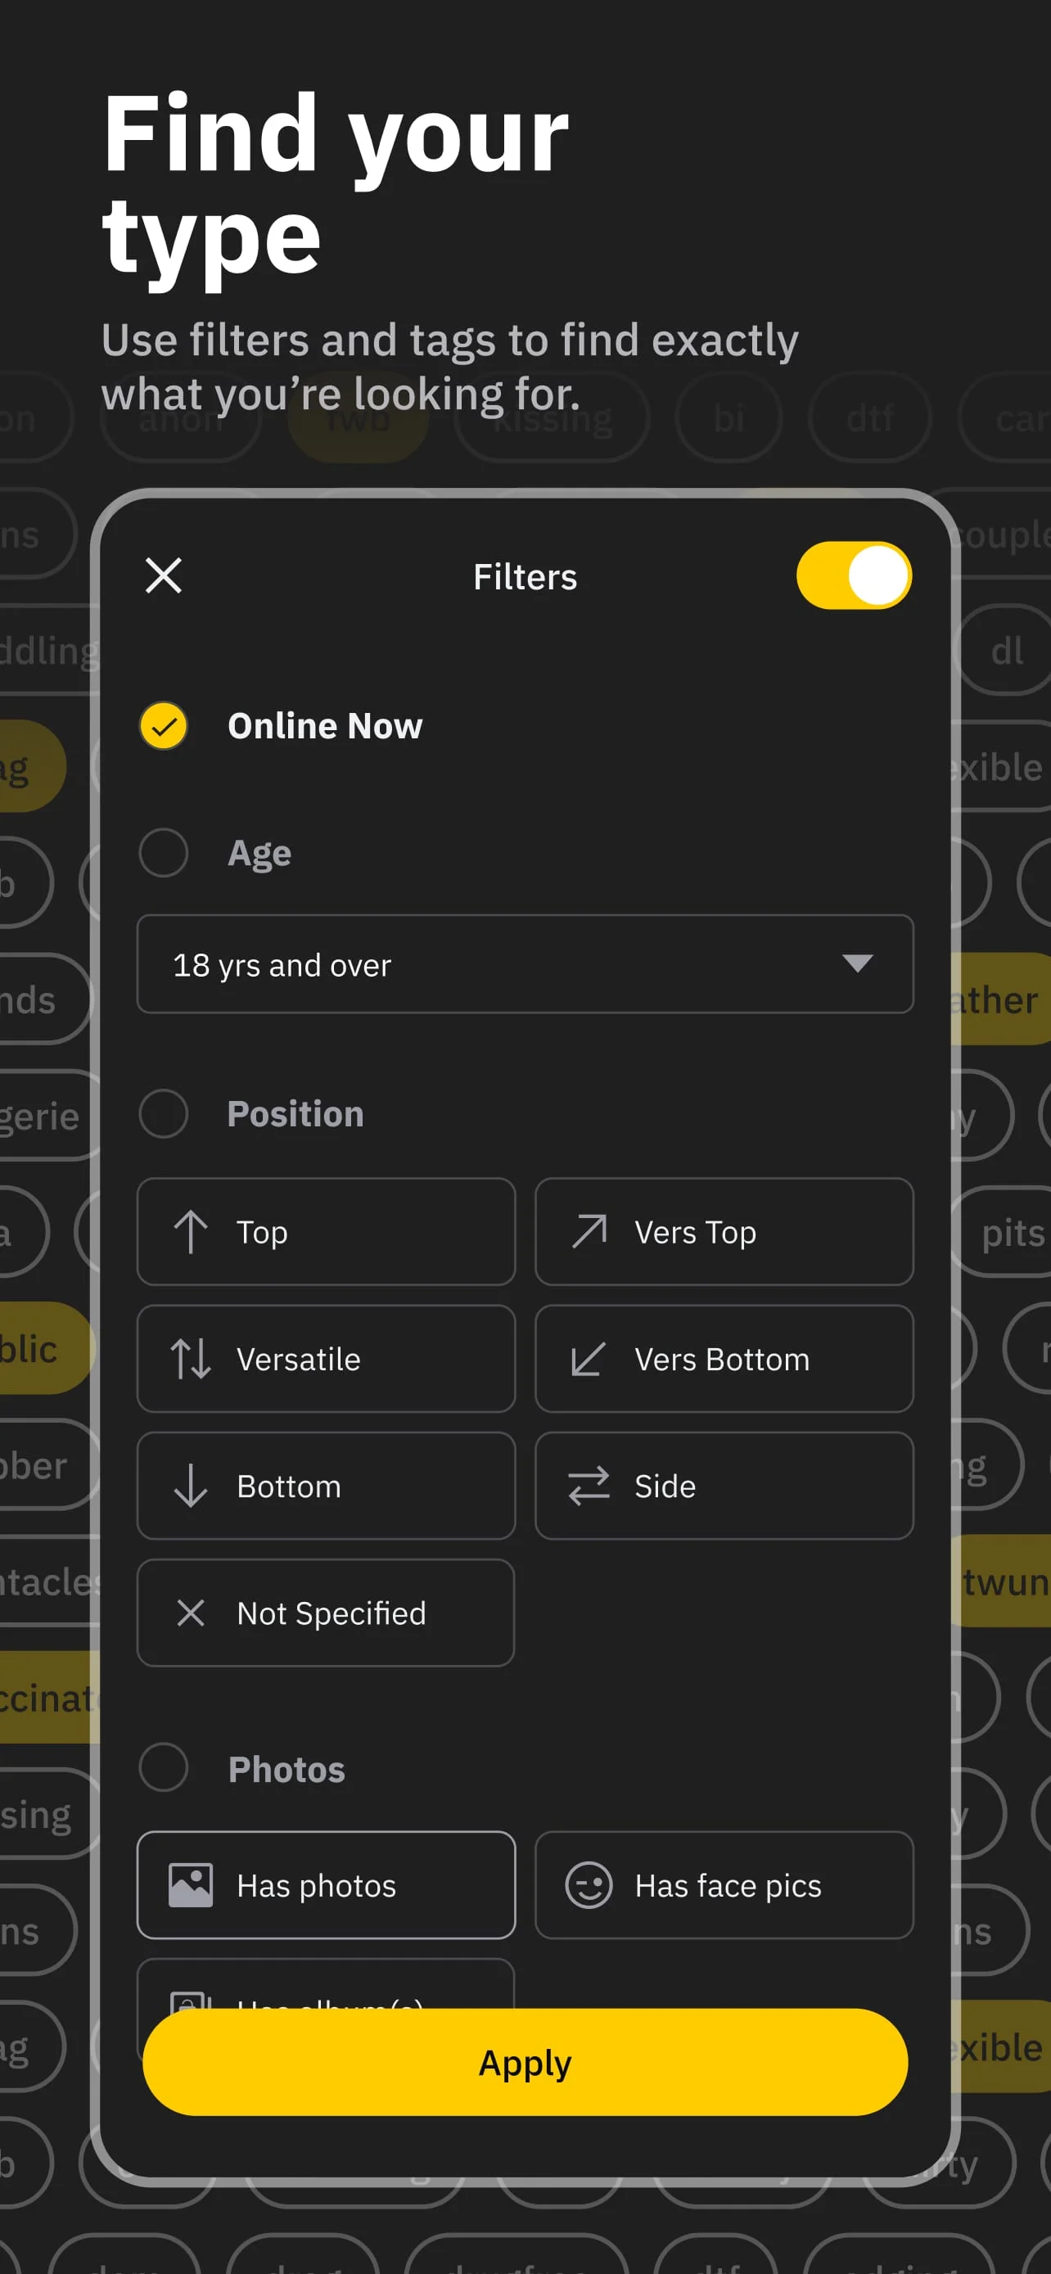Select the Has photos filter option

coord(325,1885)
